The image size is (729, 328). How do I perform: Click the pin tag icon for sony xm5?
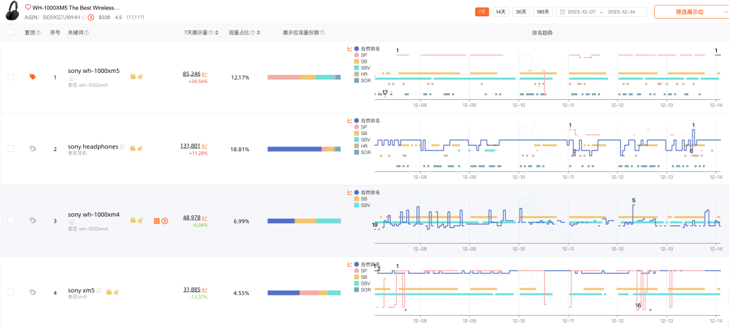pyautogui.click(x=32, y=292)
